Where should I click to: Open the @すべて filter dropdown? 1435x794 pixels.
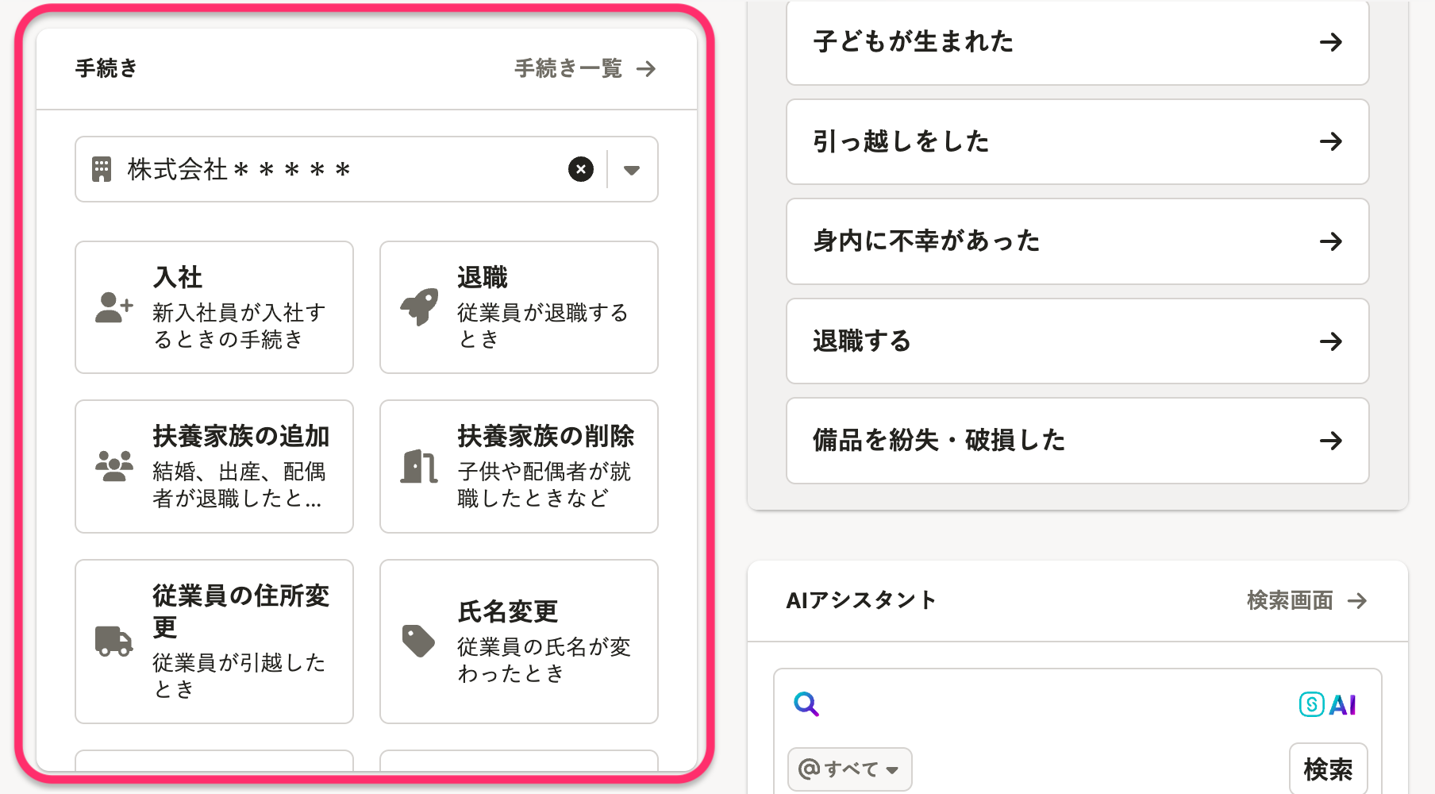point(849,769)
